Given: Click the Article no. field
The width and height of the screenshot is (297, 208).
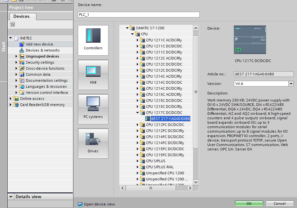Looking at the screenshot, I should pos(264,74).
